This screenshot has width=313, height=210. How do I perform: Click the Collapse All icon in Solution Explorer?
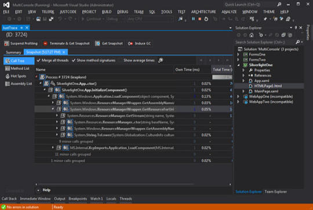point(283,35)
